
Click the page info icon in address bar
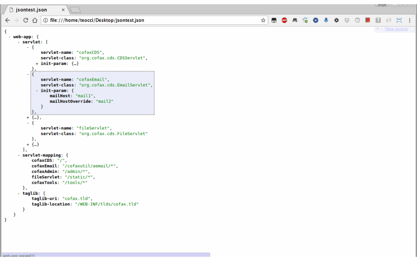click(46, 20)
